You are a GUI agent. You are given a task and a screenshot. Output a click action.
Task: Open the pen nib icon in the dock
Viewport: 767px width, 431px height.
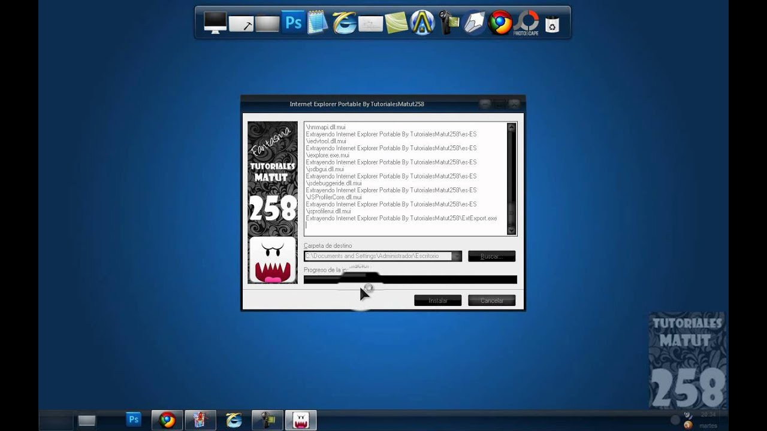tap(474, 23)
